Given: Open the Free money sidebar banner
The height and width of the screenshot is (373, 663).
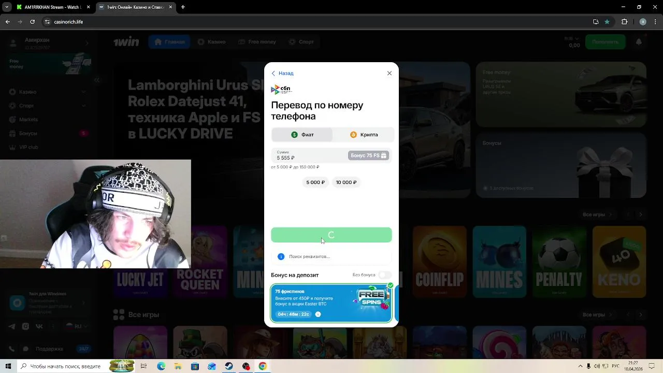Looking at the screenshot, I should 50,64.
